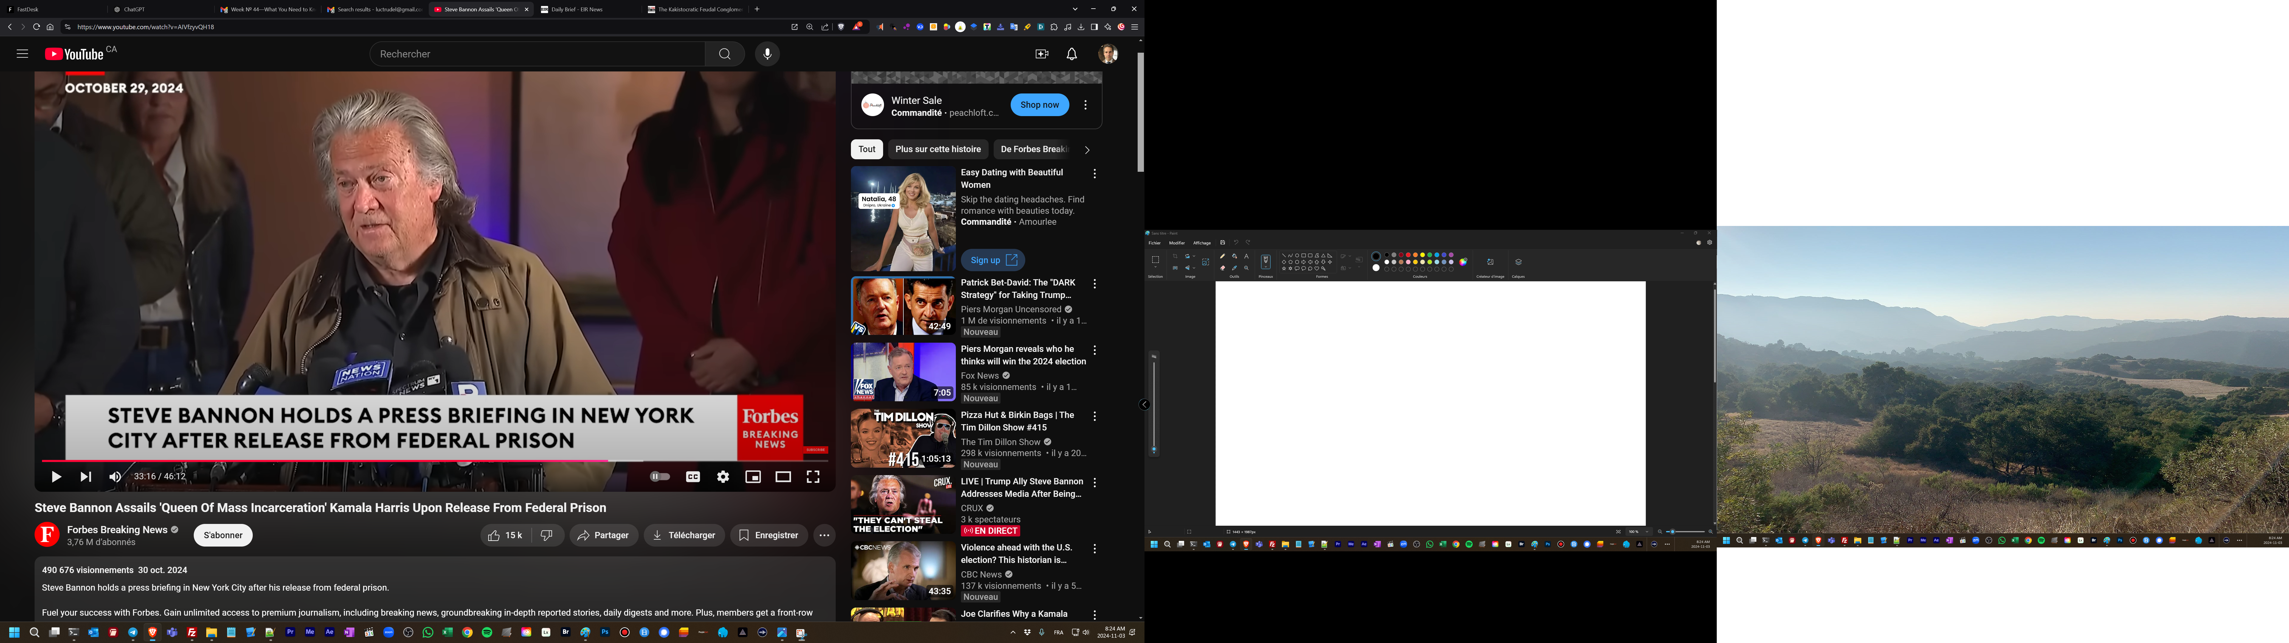
Task: Click the Forbes Breaking News channel name
Action: (117, 530)
